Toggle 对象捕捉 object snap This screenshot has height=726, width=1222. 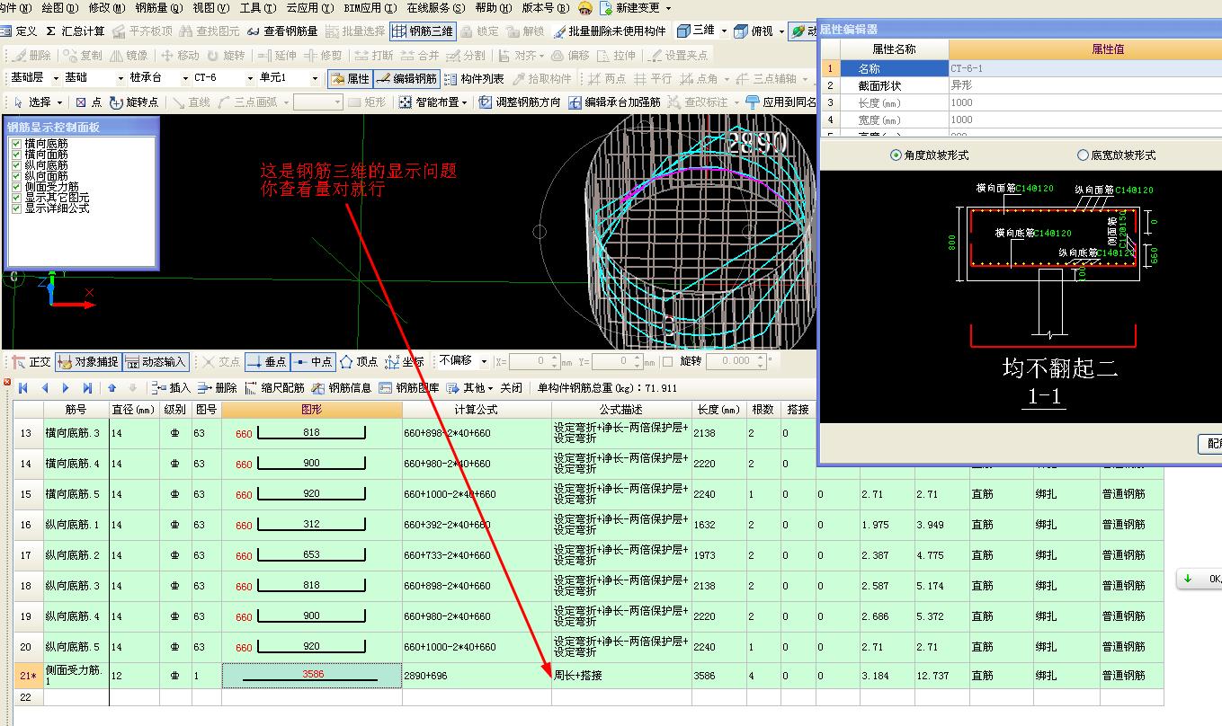[x=87, y=362]
